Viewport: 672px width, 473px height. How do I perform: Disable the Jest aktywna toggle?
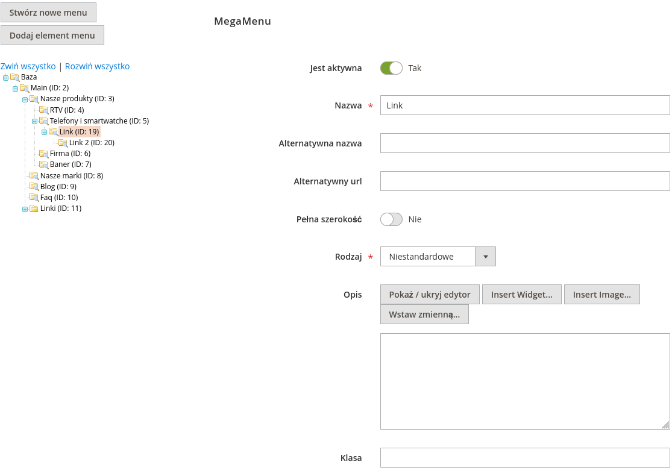pos(391,68)
